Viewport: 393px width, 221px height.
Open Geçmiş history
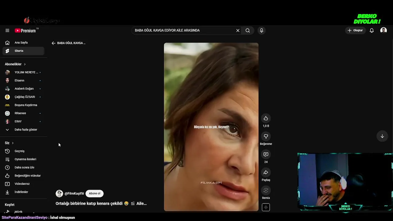tap(23, 151)
